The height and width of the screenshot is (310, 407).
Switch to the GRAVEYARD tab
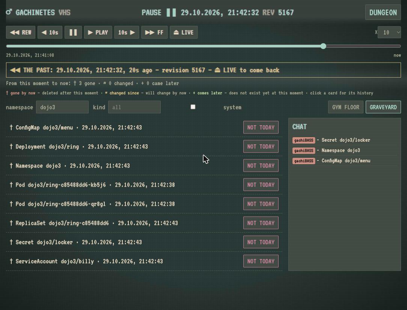coord(383,107)
